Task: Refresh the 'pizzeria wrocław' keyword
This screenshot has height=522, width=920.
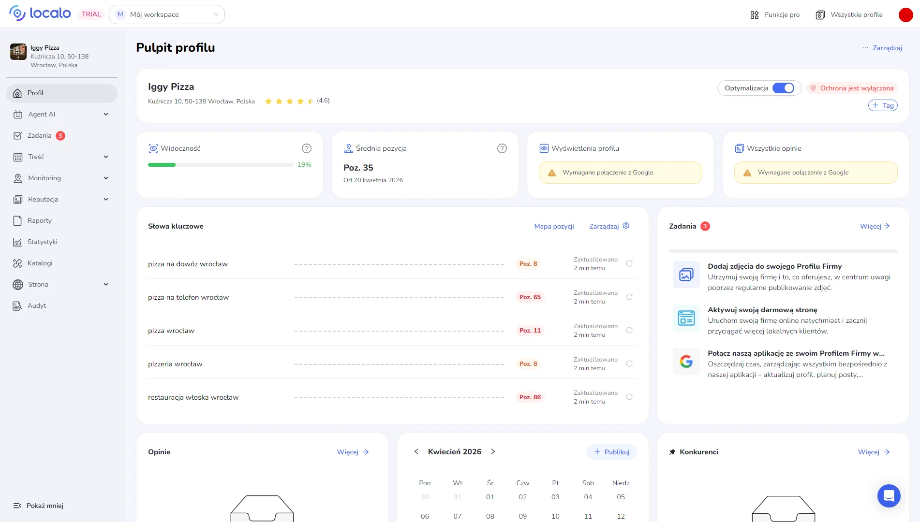Action: click(629, 363)
